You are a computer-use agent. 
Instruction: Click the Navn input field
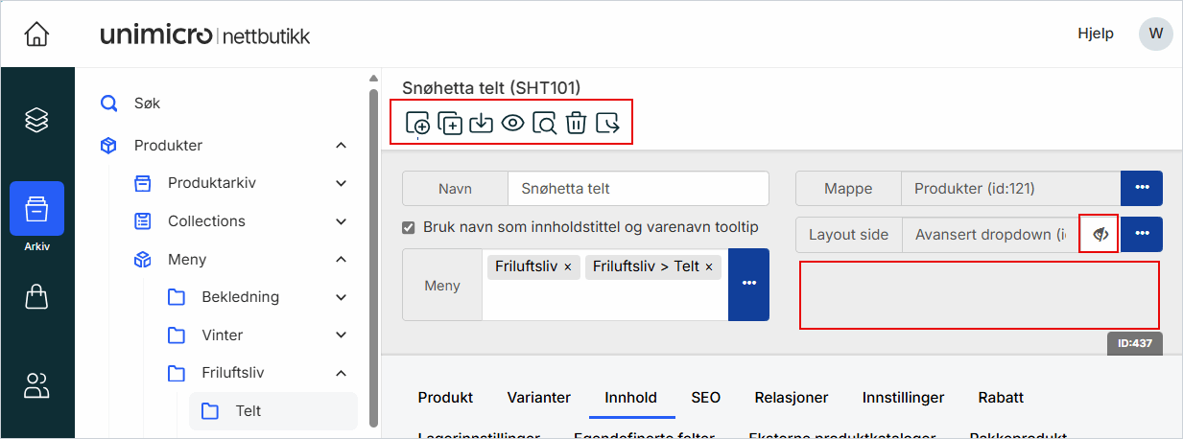pyautogui.click(x=637, y=189)
